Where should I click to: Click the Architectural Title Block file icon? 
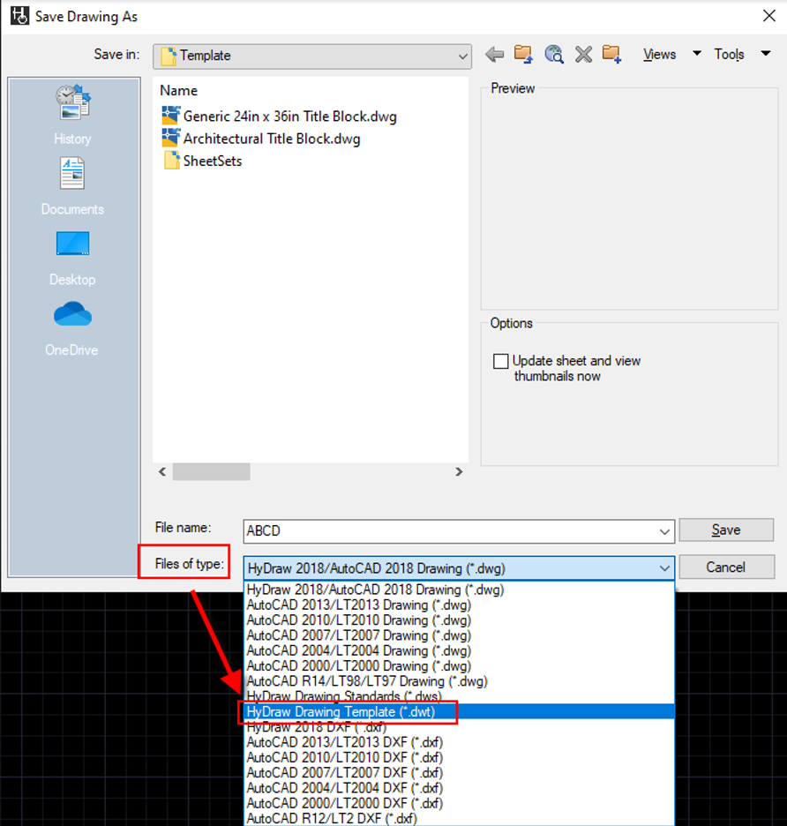click(170, 138)
